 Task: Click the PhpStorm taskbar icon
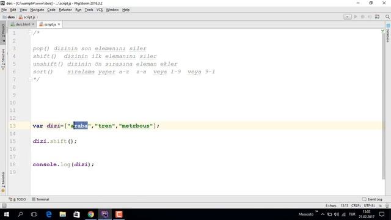point(104,215)
